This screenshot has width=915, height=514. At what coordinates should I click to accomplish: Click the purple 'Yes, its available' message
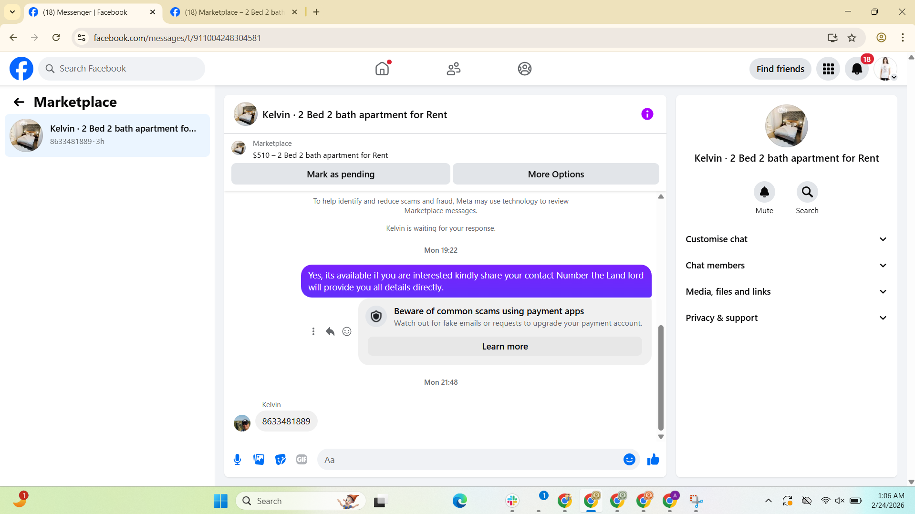tap(476, 281)
